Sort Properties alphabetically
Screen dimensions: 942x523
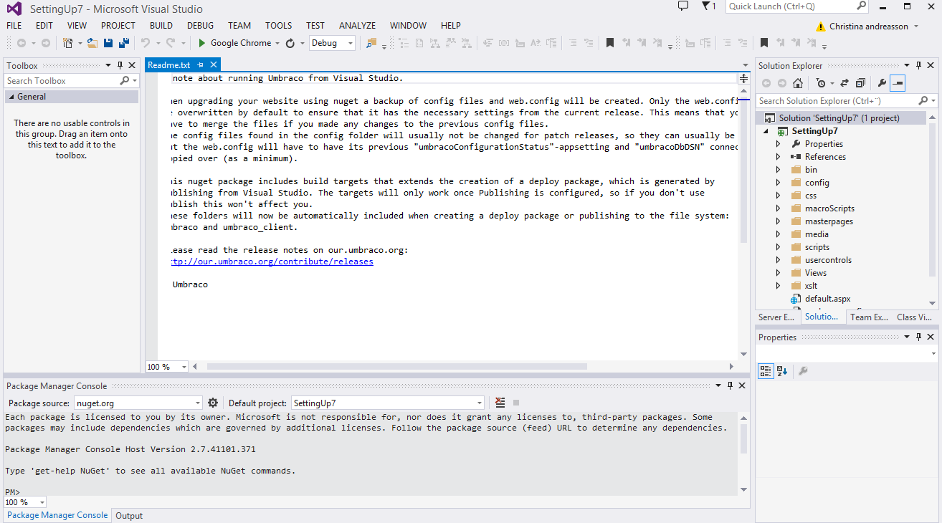click(x=782, y=371)
